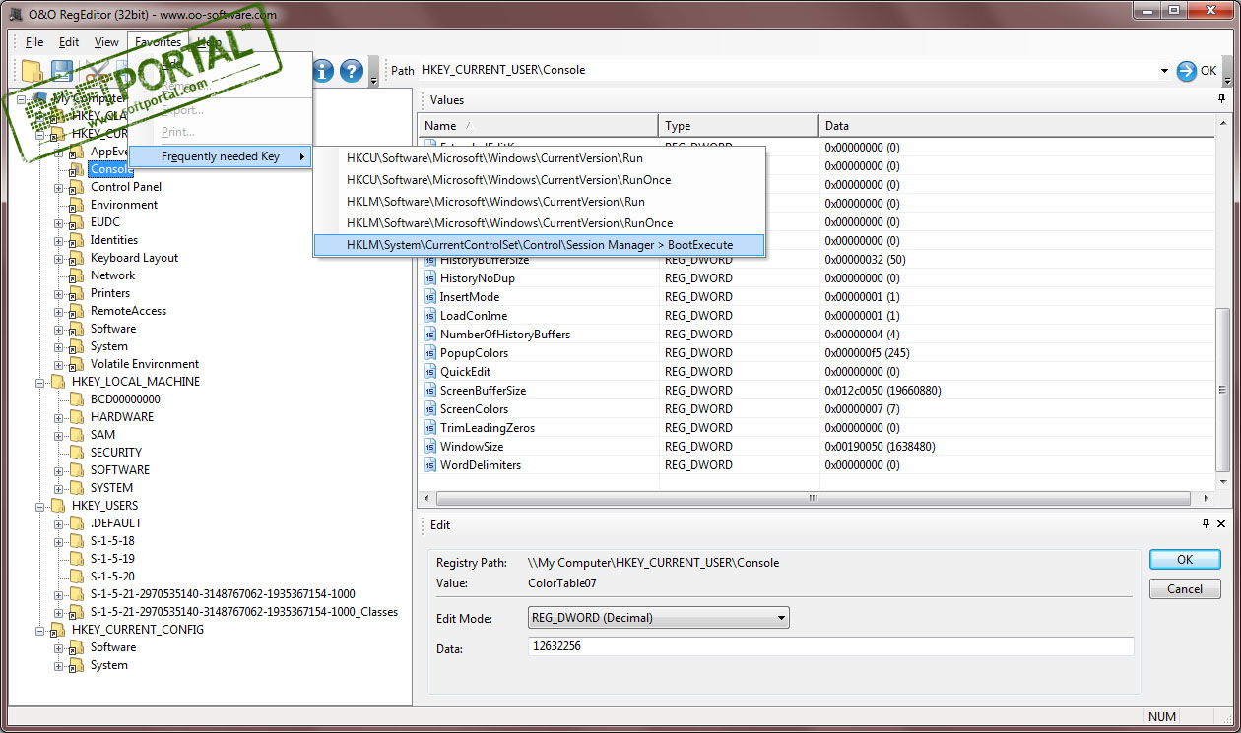Pin the Values panel
The height and width of the screenshot is (733, 1241).
tap(1222, 99)
